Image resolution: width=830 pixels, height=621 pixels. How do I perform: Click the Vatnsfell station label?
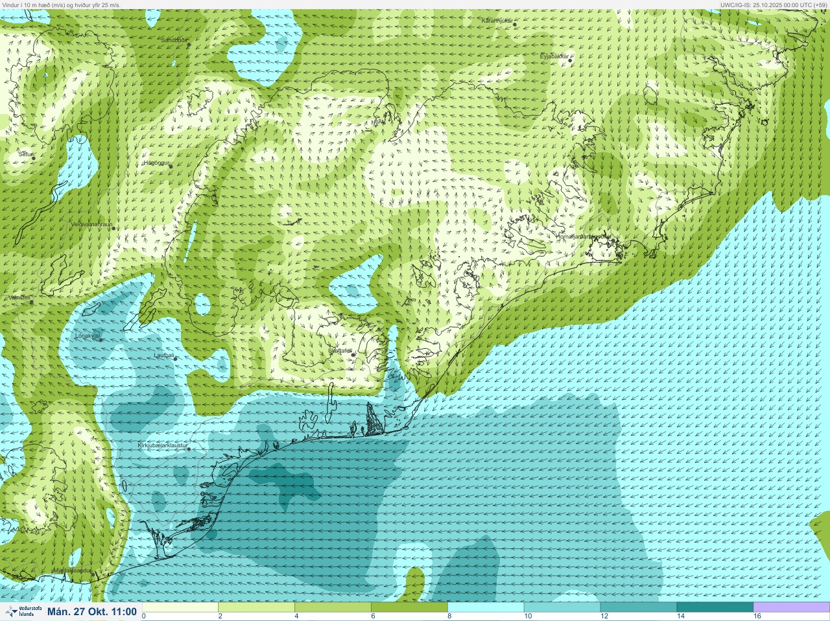19,298
